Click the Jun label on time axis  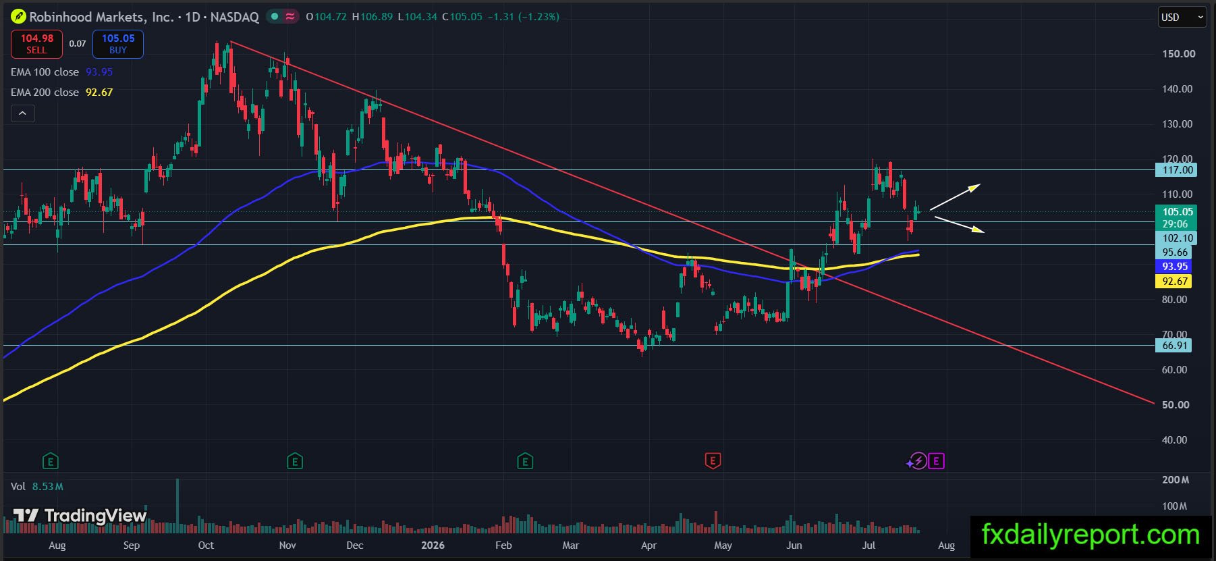[794, 545]
